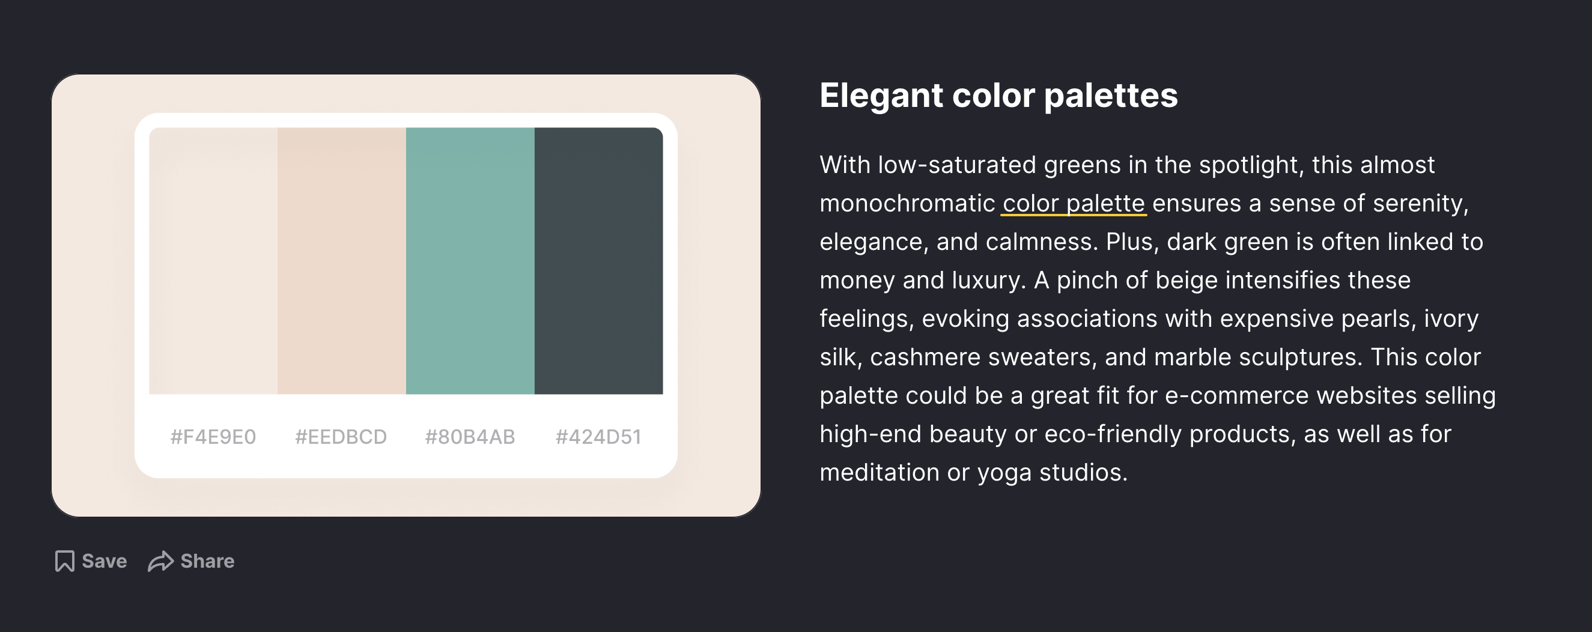
Task: Click the beige border of the palette image
Action: 93,296
